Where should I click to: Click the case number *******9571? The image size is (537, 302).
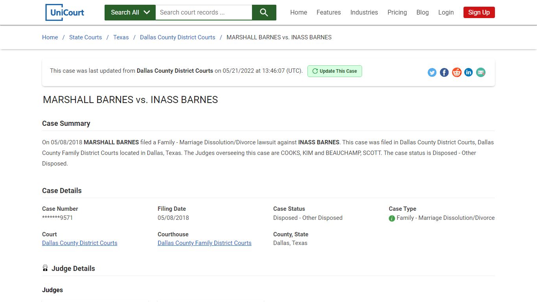coord(57,218)
